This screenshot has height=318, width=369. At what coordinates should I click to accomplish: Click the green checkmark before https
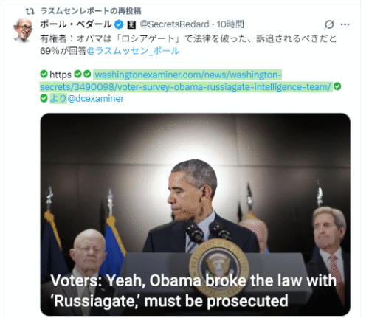pyautogui.click(x=44, y=74)
